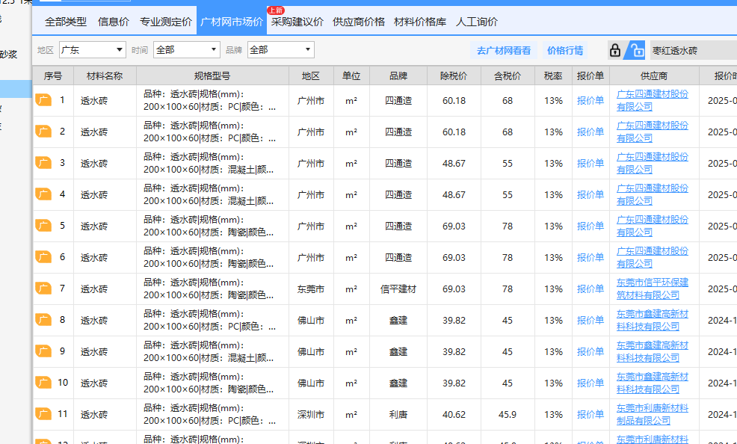737x444 pixels.
Task: Open 报价单 link in row 7
Action: click(590, 289)
